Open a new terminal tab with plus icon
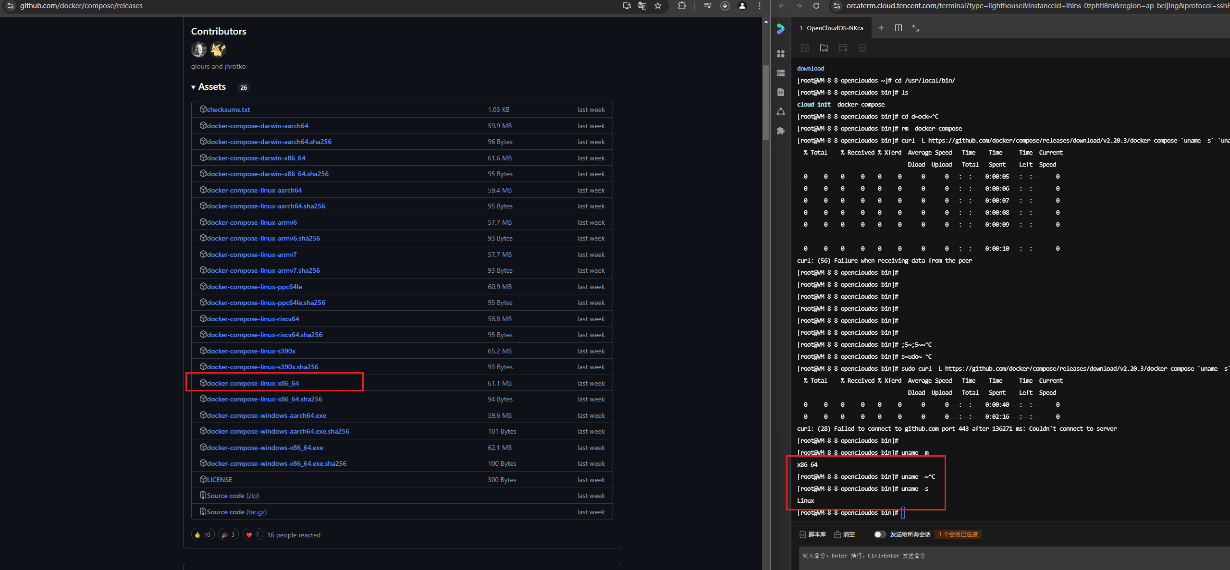 (881, 28)
